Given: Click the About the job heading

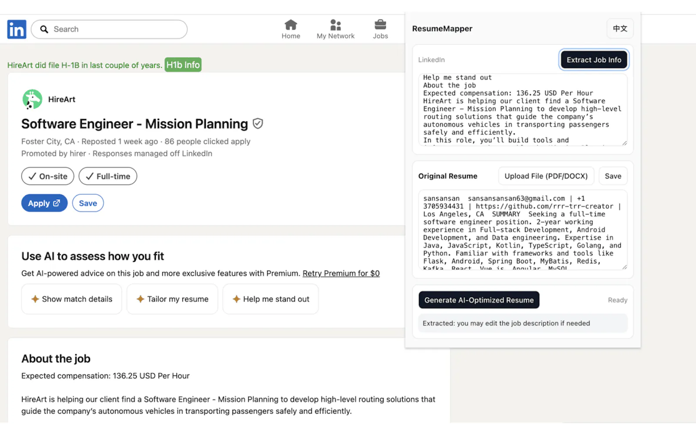Looking at the screenshot, I should [56, 359].
